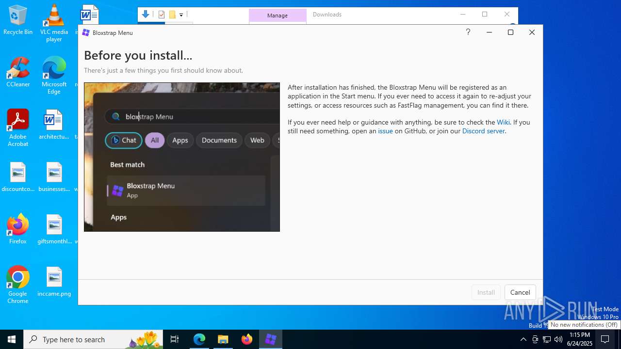Select the partially hidden Word document desktop icon

point(89,15)
